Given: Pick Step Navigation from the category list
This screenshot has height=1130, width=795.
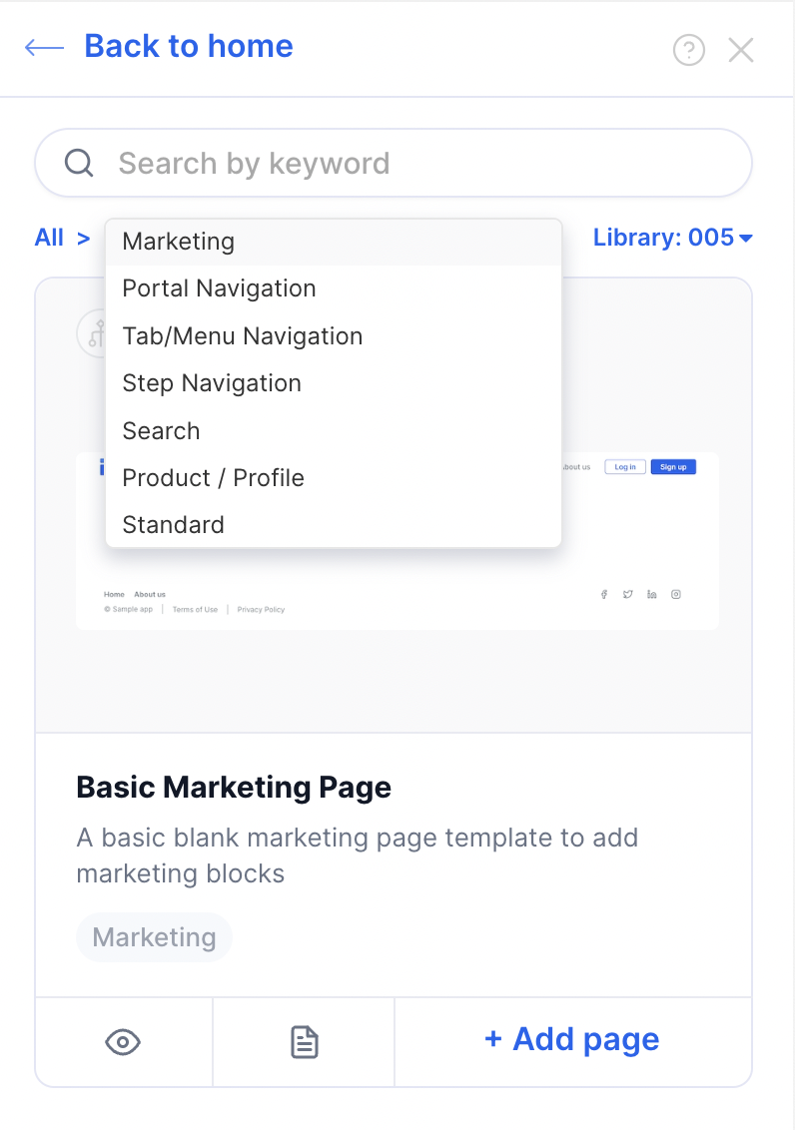Looking at the screenshot, I should pyautogui.click(x=212, y=383).
